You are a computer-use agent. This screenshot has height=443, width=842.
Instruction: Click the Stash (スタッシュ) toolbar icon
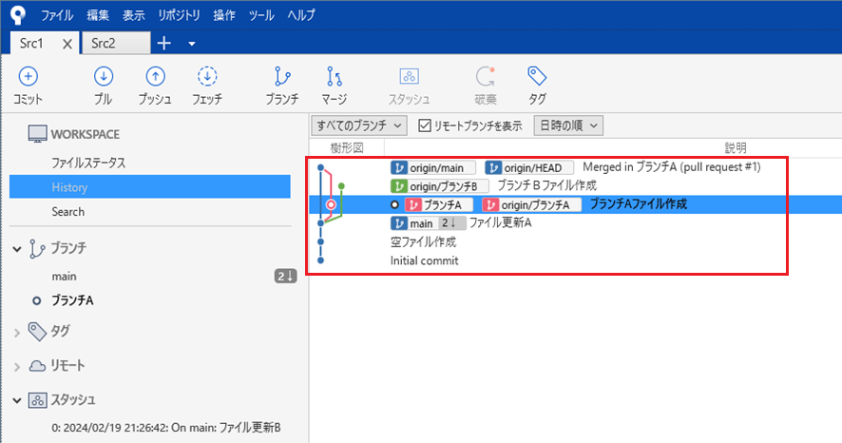(410, 77)
